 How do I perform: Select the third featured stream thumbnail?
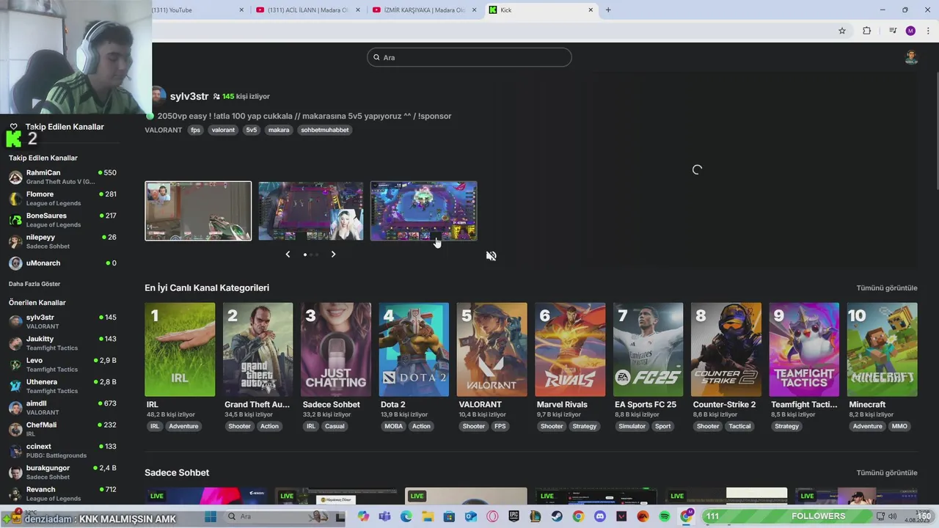423,211
